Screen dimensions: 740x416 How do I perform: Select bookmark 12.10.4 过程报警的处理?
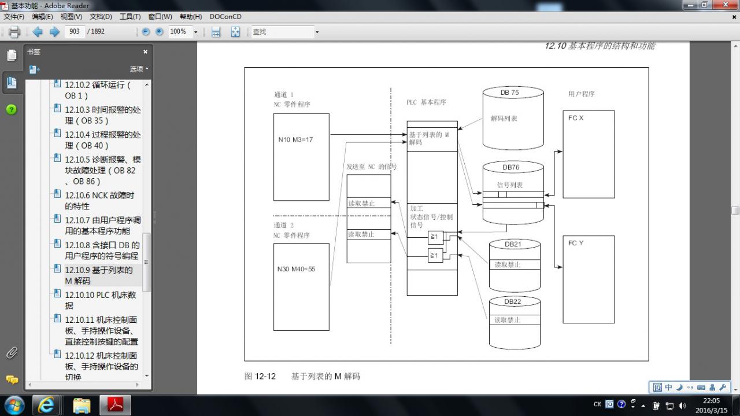point(102,140)
